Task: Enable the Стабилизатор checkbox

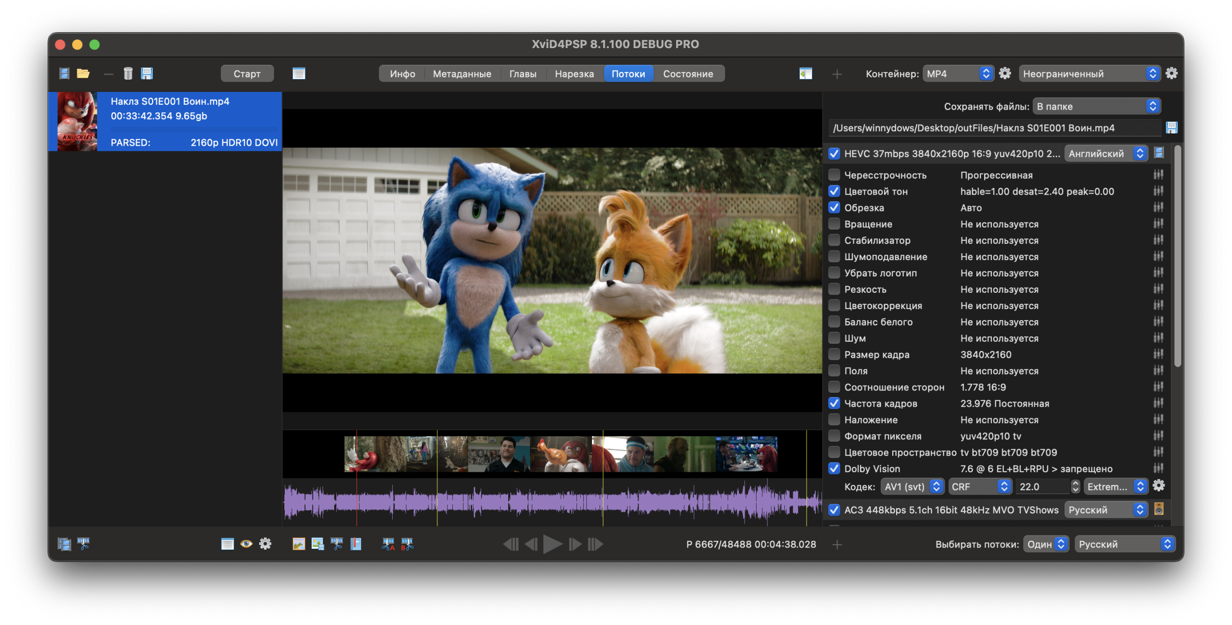Action: click(x=834, y=240)
